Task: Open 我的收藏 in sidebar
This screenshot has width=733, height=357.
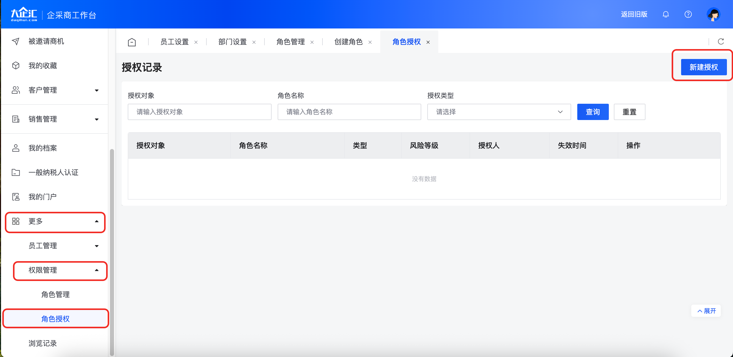Action: click(x=43, y=66)
